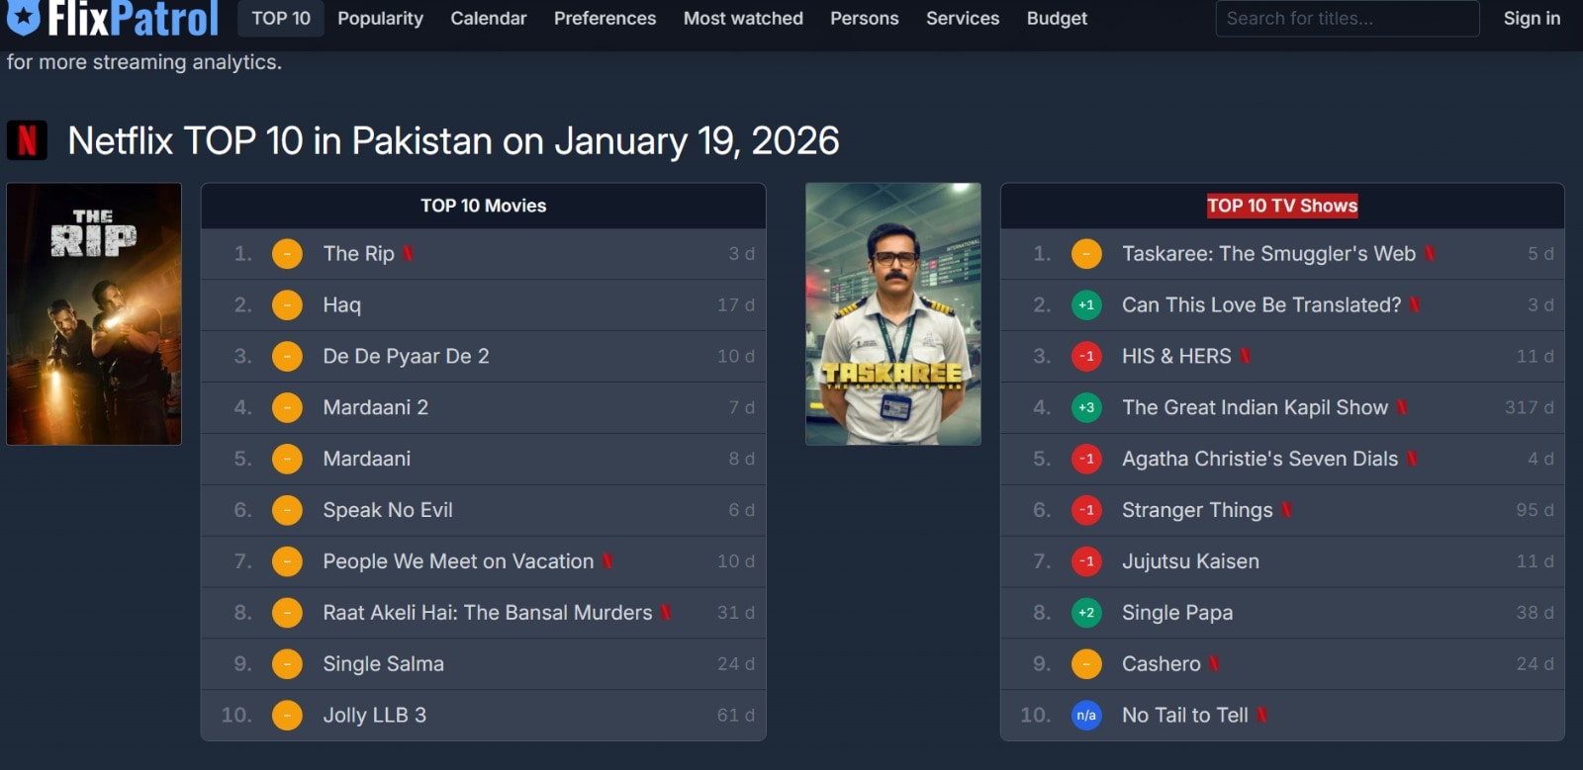The height and width of the screenshot is (770, 1583).
Task: Click The Rip movie poster thumbnail
Action: 94,313
